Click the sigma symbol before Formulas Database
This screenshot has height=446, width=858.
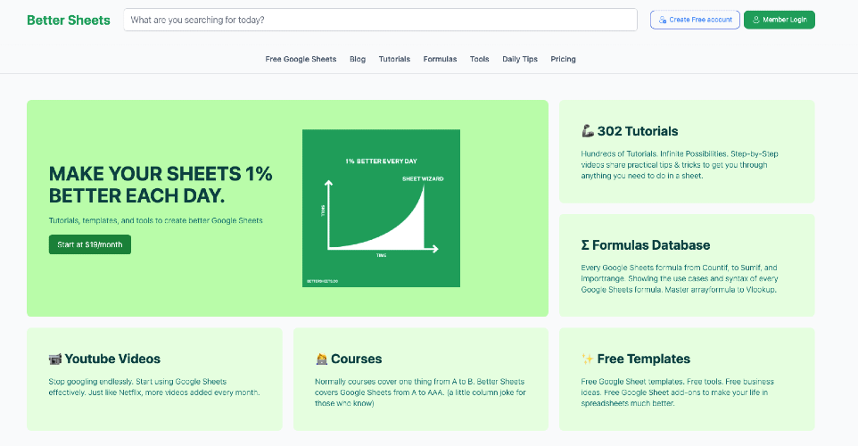pyautogui.click(x=585, y=245)
